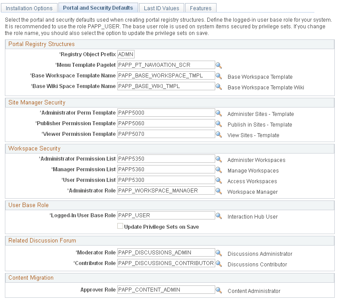The width and height of the screenshot is (337, 300).
Task: Focus the Contributor Role text field
Action: coord(166,263)
